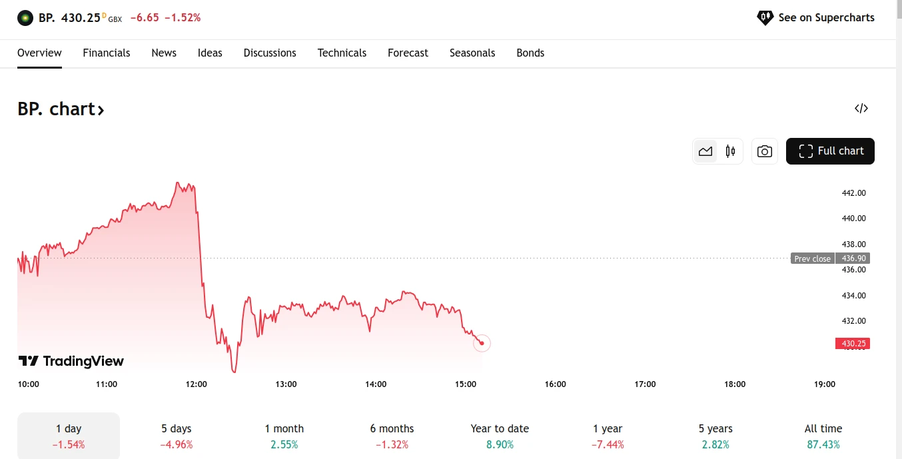Click the TradingView logo on chart

tap(71, 361)
